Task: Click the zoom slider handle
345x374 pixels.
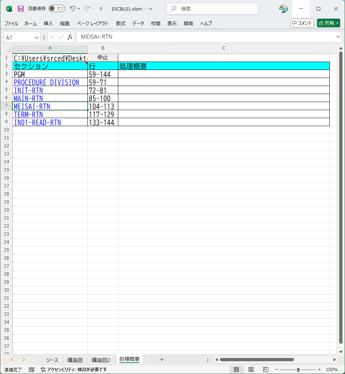Action: pos(298,369)
